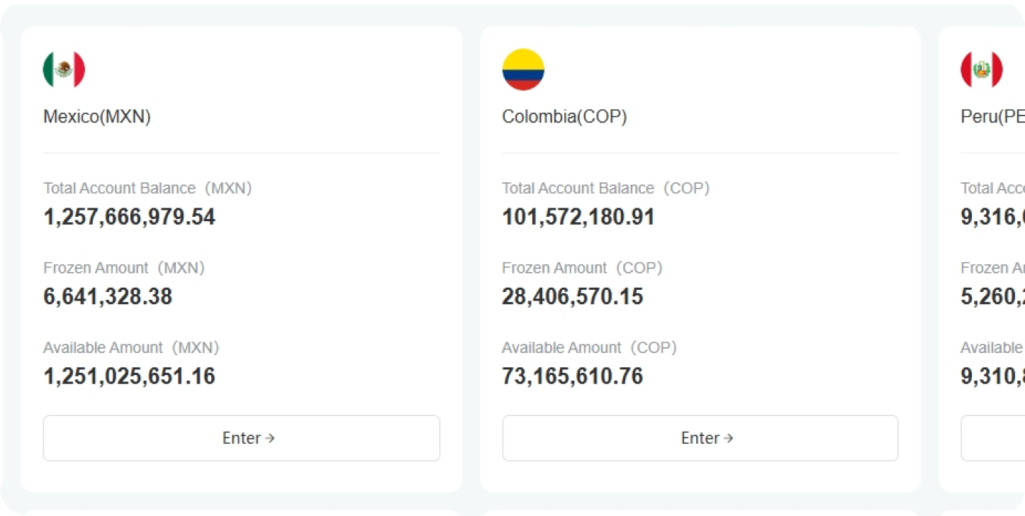Click the partially visible Peru country title
The width and height of the screenshot is (1025, 516).
tap(992, 116)
